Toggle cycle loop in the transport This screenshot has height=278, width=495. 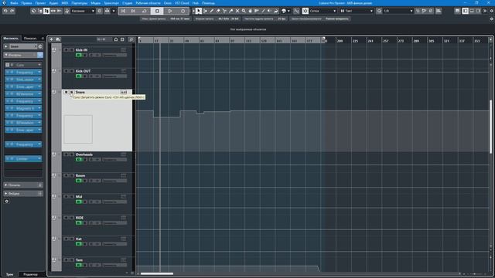click(145, 11)
